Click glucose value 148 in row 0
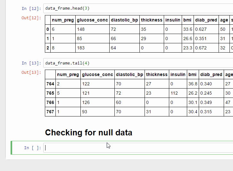 [x=81, y=29]
